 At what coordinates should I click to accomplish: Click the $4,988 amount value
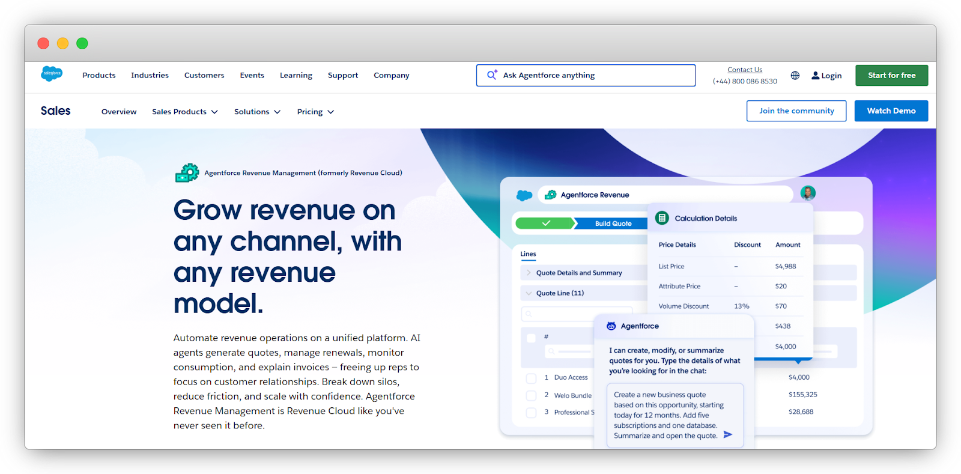tap(786, 266)
